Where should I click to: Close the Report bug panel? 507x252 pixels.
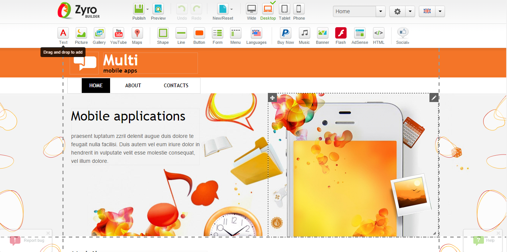48,233
